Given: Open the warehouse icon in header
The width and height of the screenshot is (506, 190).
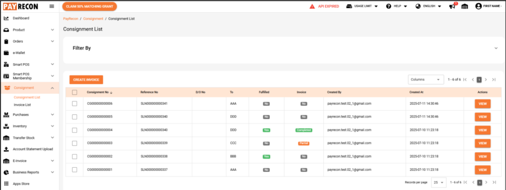Looking at the screenshot, I should pyautogui.click(x=464, y=6).
